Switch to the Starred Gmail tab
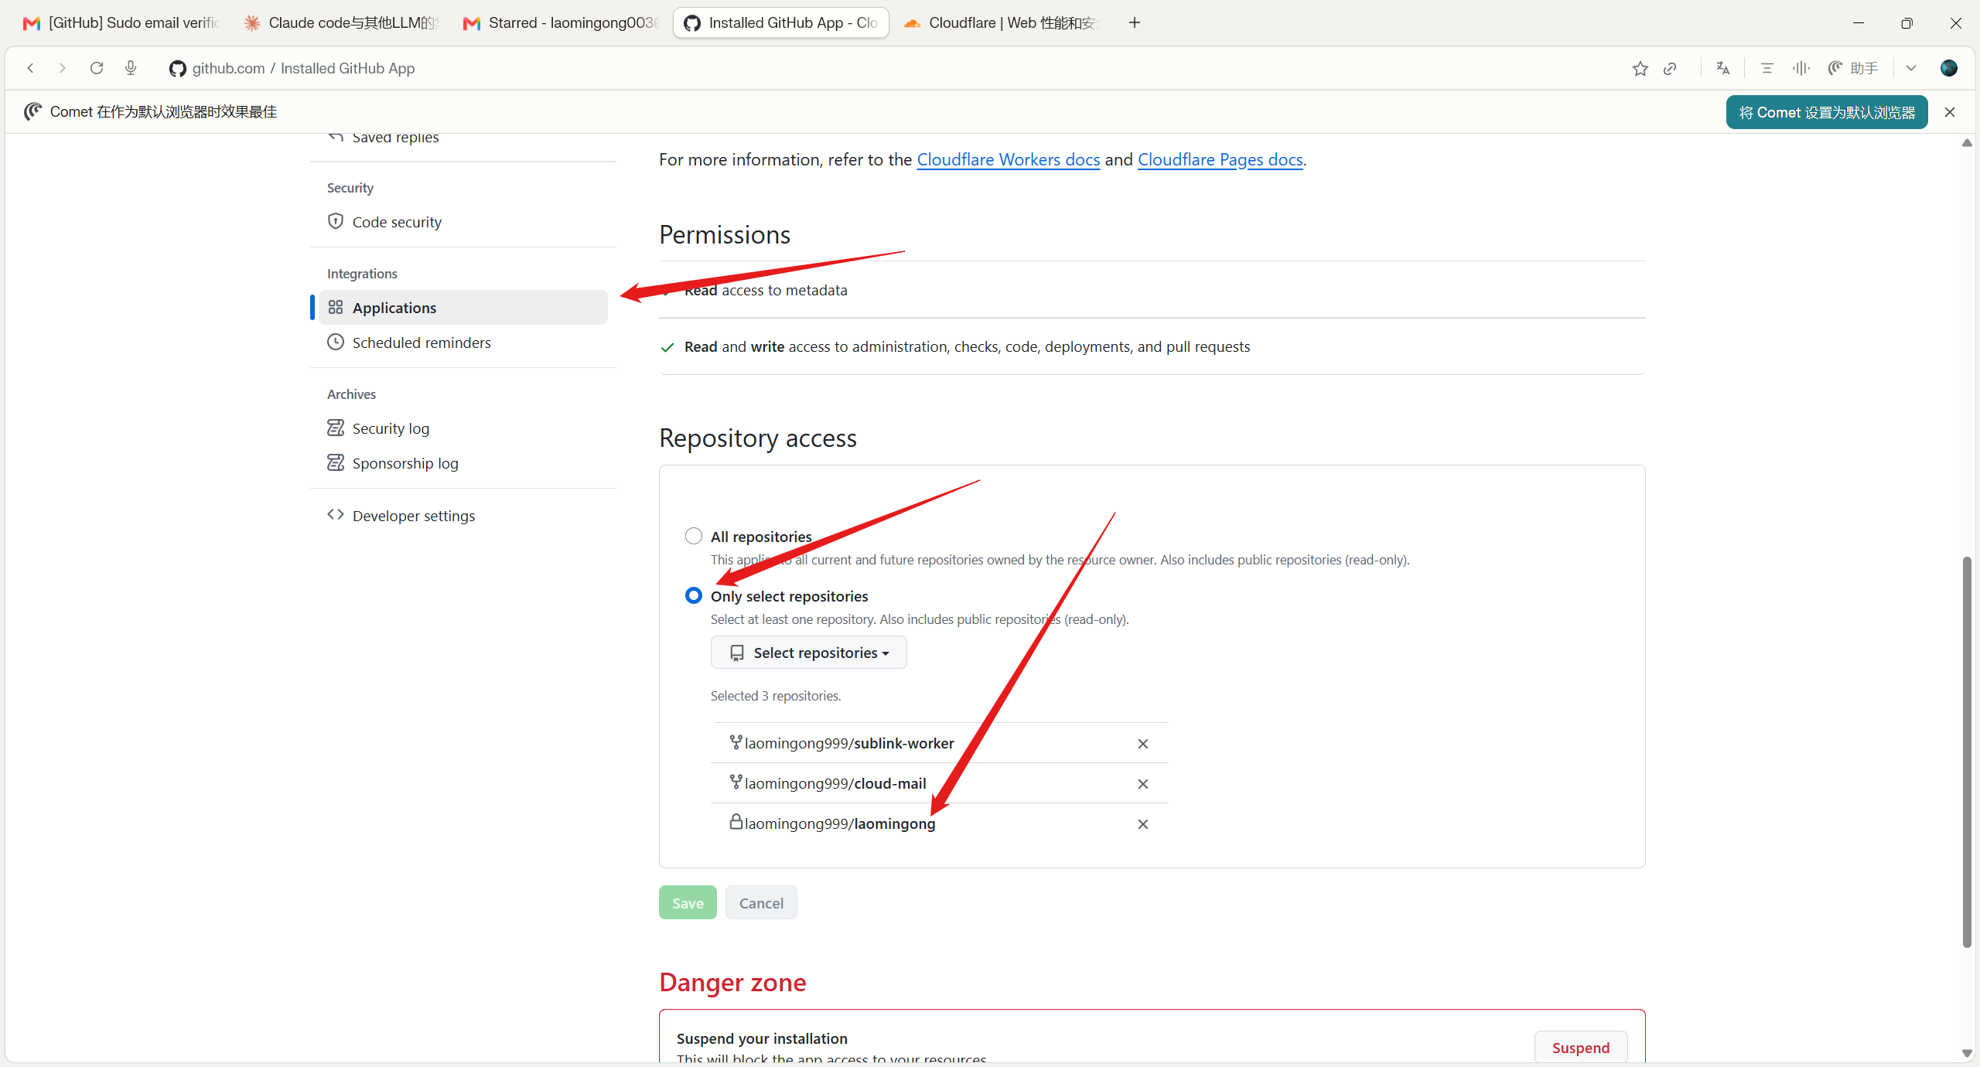 (x=562, y=22)
